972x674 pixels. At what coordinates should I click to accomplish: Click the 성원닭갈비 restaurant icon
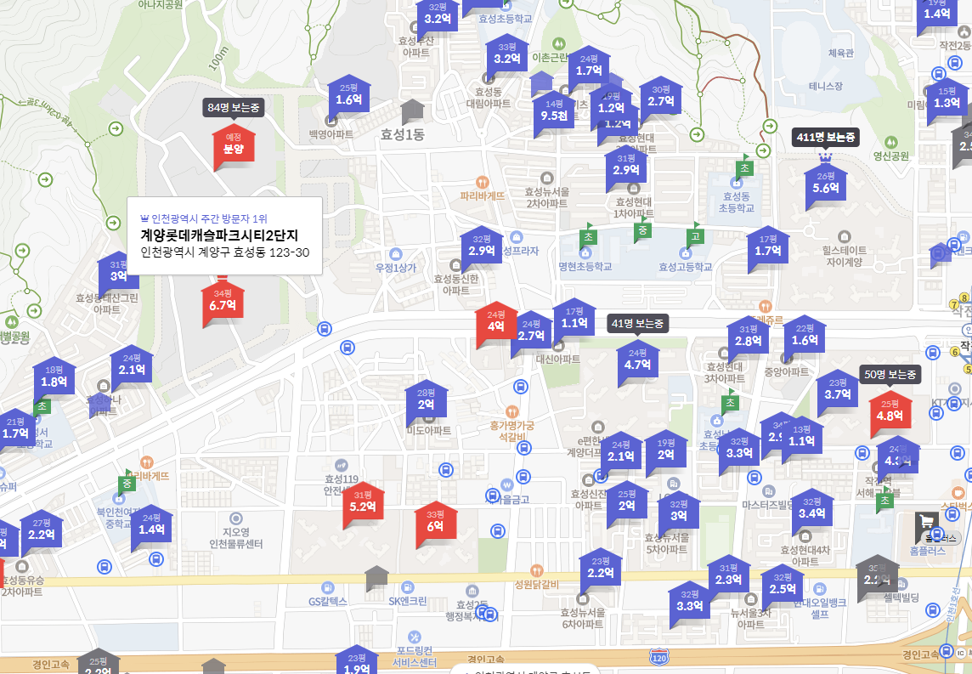pyautogui.click(x=537, y=570)
